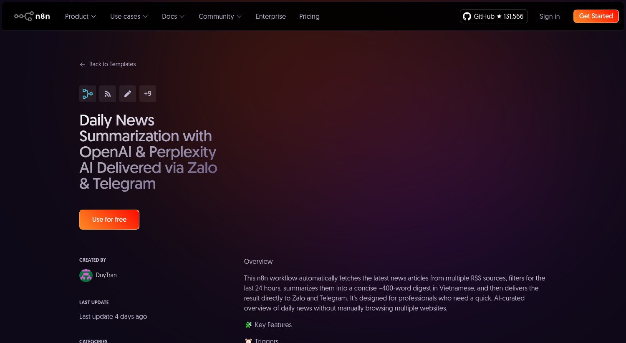Show the +9 additional nodes badge
This screenshot has width=626, height=343.
point(148,94)
